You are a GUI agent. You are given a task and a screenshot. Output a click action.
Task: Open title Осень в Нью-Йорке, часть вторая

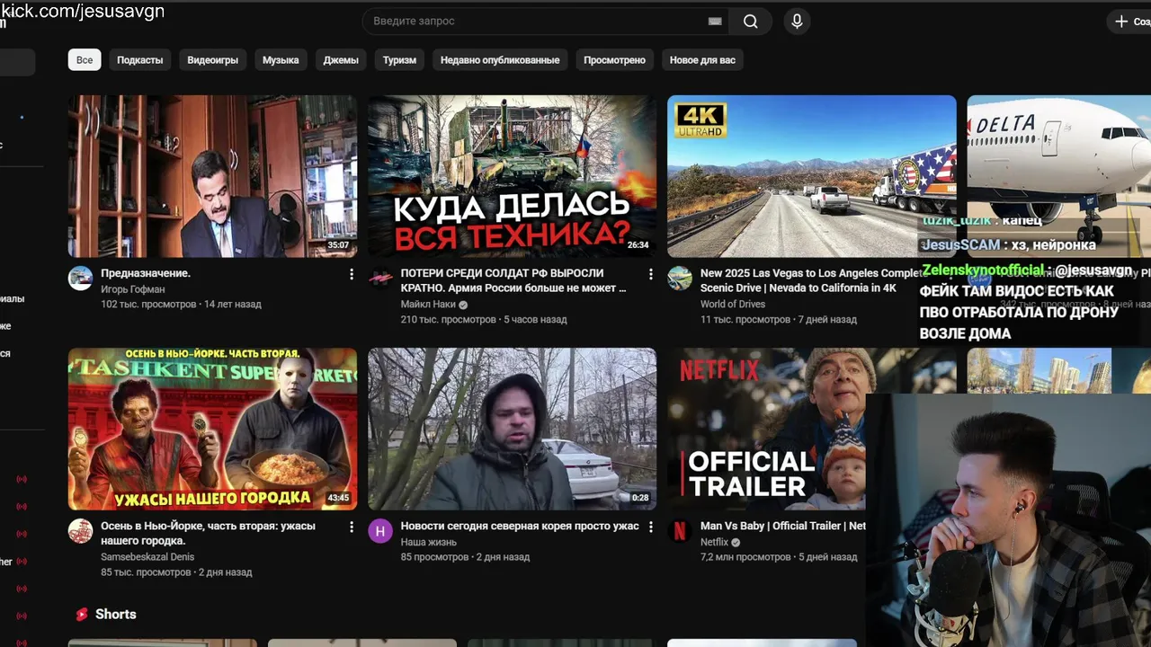208,533
